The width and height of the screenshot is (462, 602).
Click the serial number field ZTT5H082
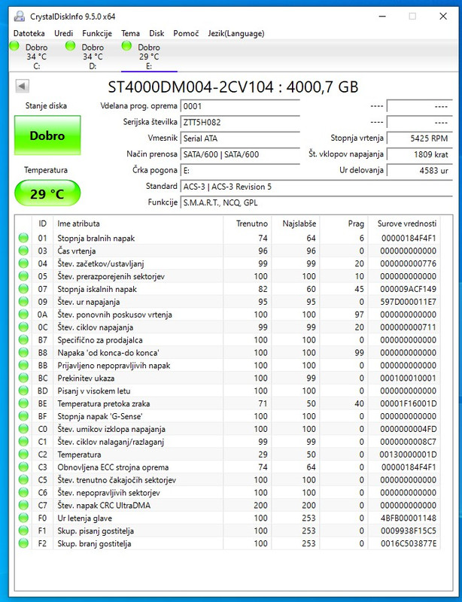(240, 123)
